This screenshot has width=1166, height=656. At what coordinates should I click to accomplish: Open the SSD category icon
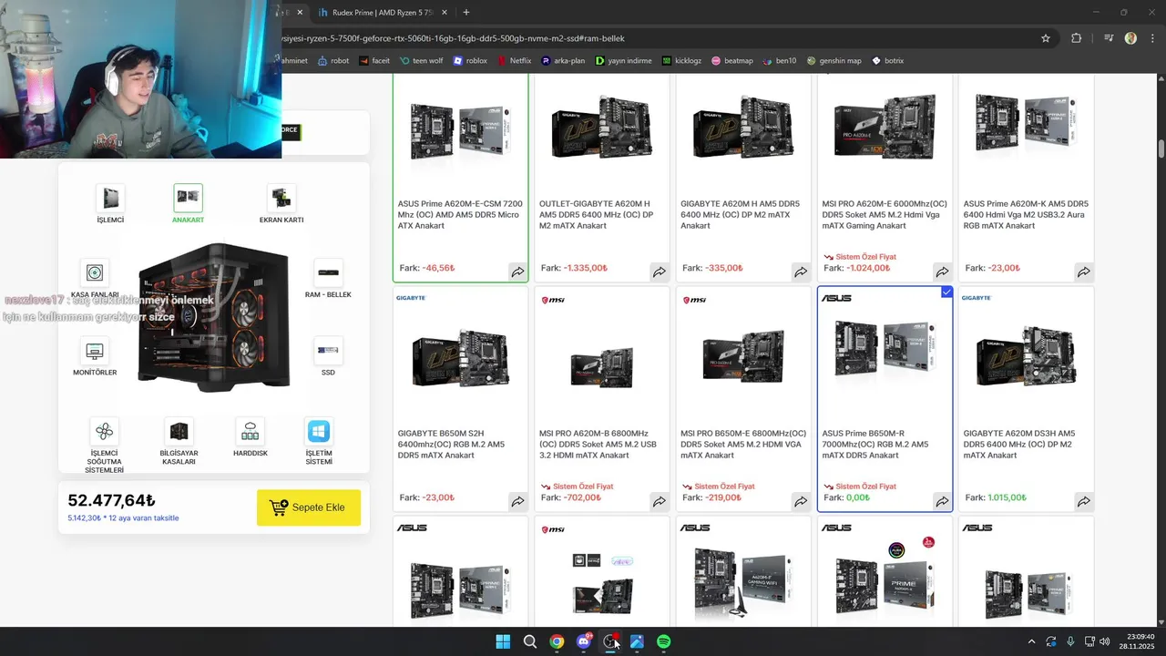[328, 351]
